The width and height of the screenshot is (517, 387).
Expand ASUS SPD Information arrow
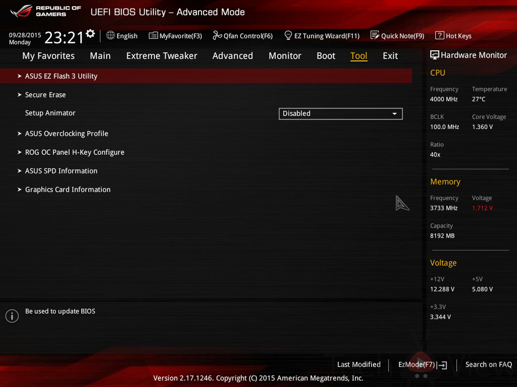[x=19, y=171]
